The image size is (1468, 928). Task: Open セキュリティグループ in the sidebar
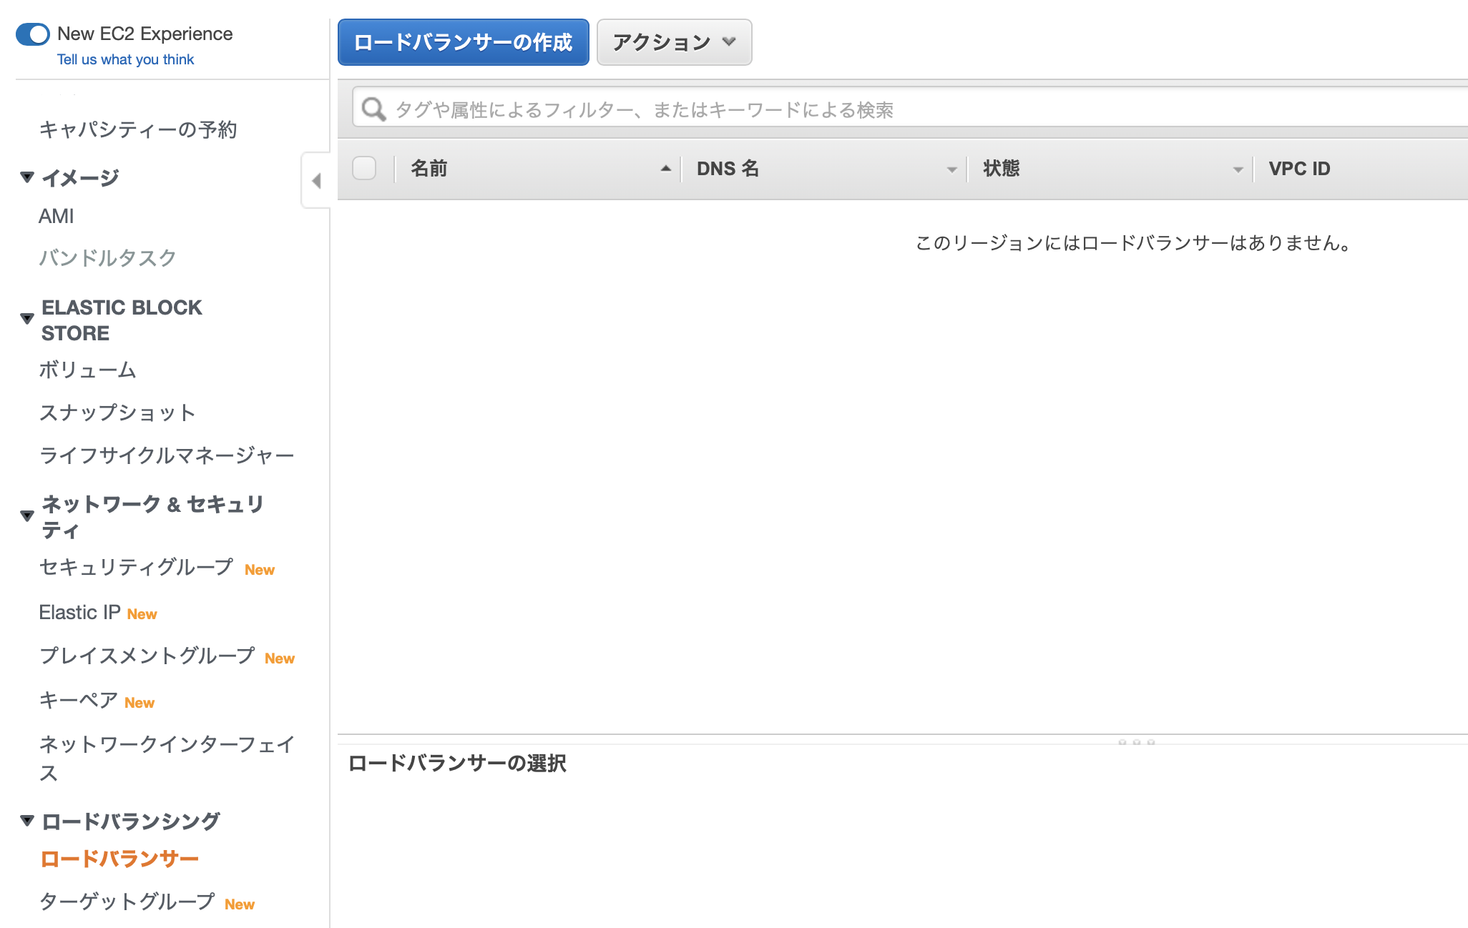(x=136, y=567)
